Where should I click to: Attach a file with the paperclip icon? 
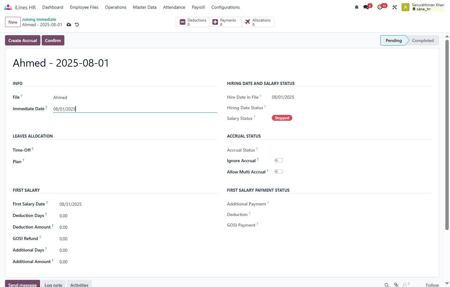(x=396, y=285)
